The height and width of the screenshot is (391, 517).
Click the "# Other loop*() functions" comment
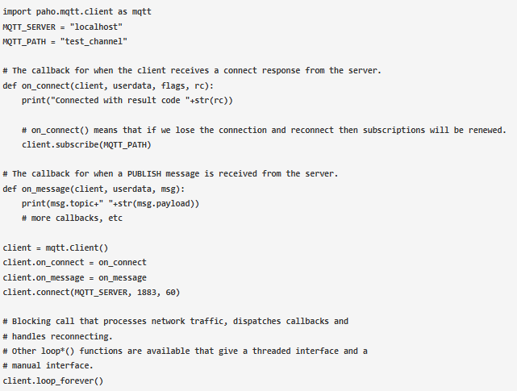point(185,351)
